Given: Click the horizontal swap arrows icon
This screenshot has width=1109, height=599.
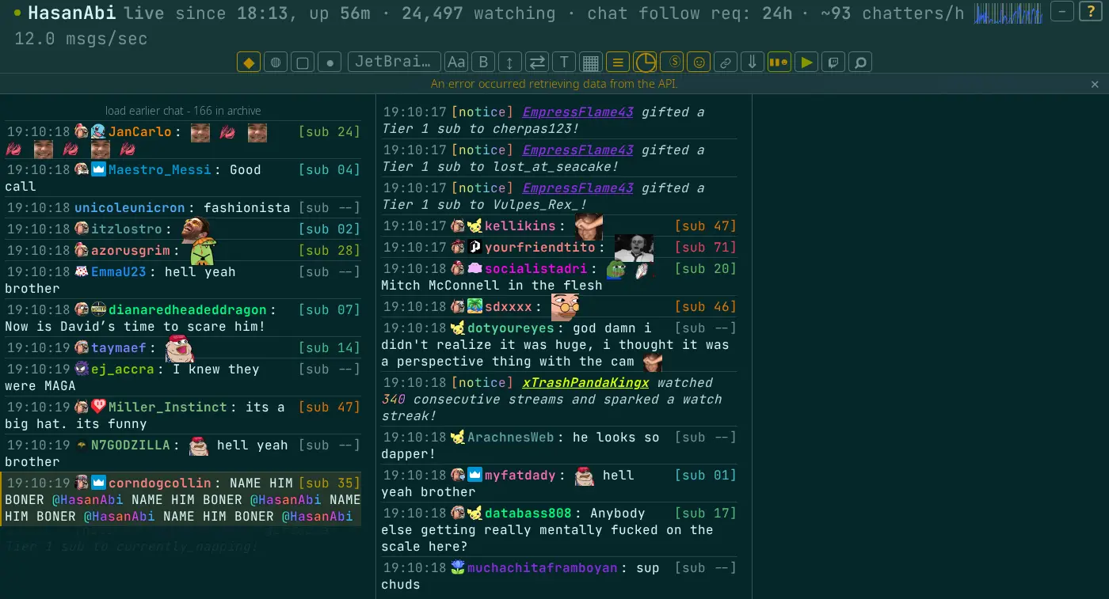Looking at the screenshot, I should (x=537, y=62).
